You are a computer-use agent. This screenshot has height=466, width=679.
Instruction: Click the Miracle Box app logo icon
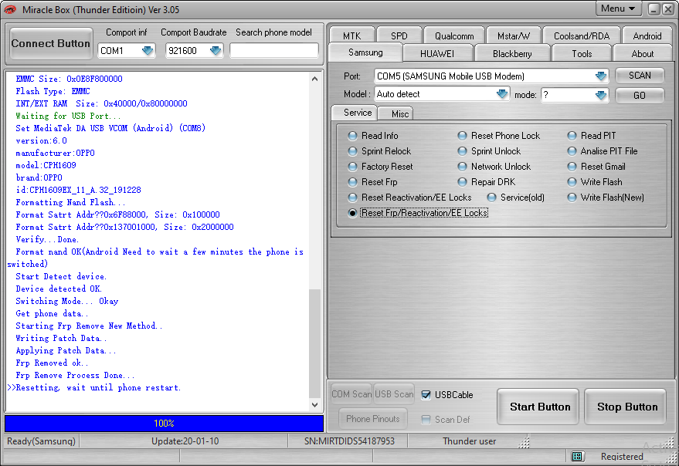coord(9,9)
